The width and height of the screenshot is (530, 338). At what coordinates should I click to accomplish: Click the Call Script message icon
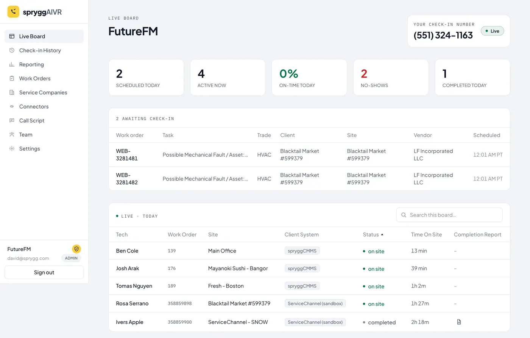pyautogui.click(x=12, y=120)
